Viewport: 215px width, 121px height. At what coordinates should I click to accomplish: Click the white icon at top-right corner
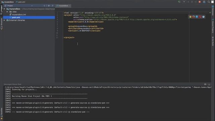click(212, 2)
